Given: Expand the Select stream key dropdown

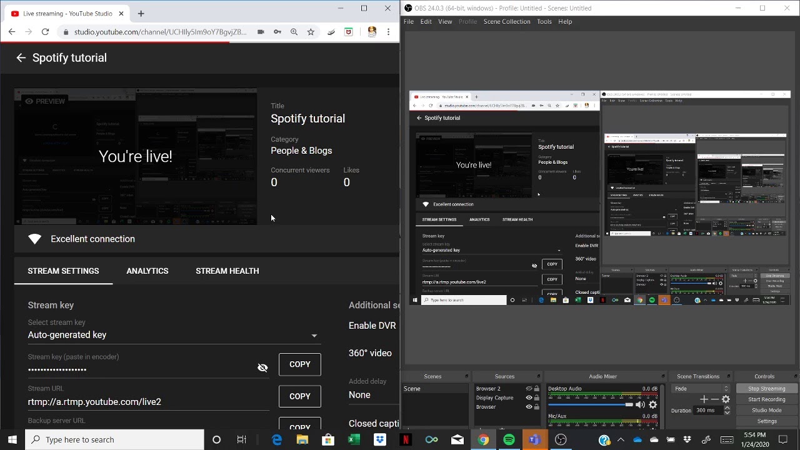Looking at the screenshot, I should click(x=173, y=335).
